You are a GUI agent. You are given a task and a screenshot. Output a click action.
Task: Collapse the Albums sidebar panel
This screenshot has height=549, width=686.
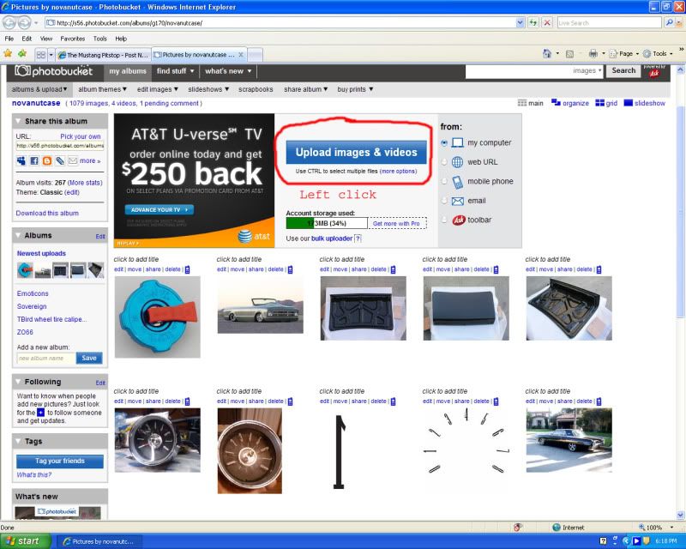point(18,236)
